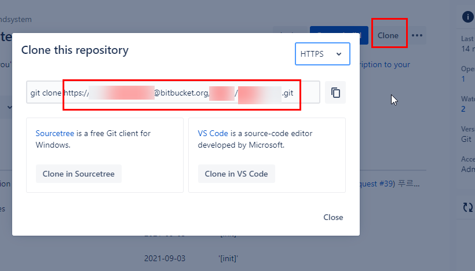This screenshot has width=475, height=271.
Task: Click the Clone in VS Code button
Action: click(x=236, y=174)
